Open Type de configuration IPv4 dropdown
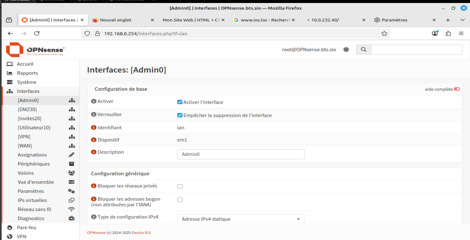The image size is (470, 240). coord(241,219)
